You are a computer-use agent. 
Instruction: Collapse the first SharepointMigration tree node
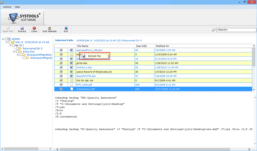pos(18,55)
